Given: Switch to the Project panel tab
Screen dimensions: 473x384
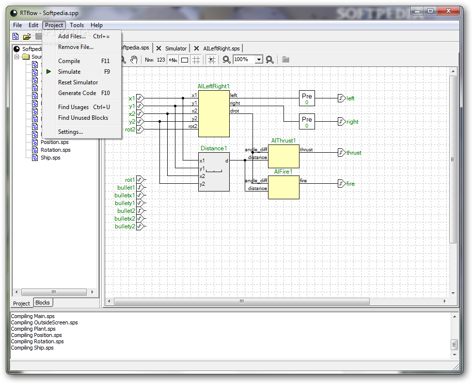Looking at the screenshot, I should (x=21, y=304).
